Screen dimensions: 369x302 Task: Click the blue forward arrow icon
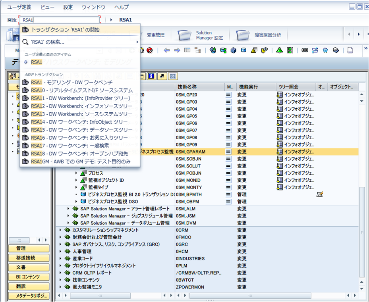click(x=177, y=50)
